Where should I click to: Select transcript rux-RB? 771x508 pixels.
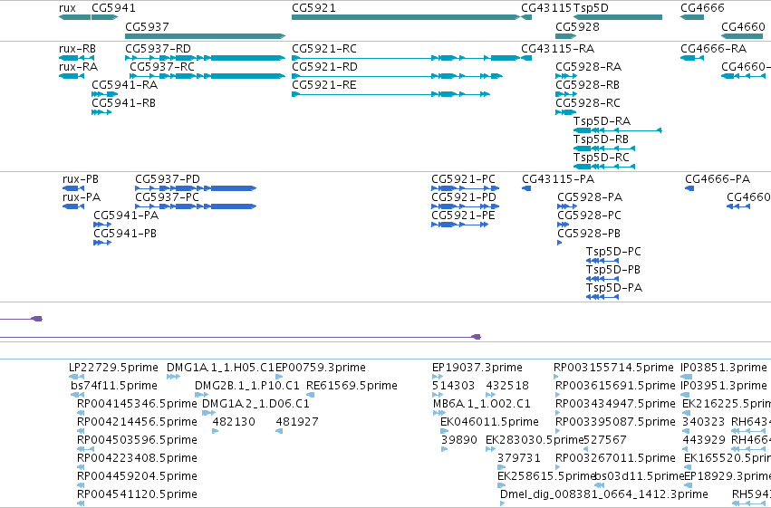(x=76, y=58)
